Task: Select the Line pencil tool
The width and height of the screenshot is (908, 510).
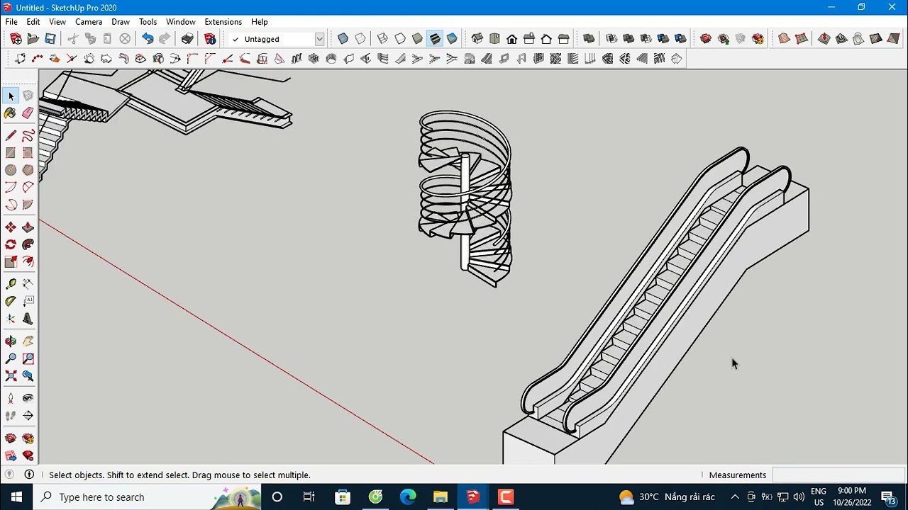Action: pos(11,135)
